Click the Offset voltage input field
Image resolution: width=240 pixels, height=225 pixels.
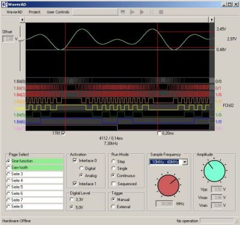pos(8,39)
